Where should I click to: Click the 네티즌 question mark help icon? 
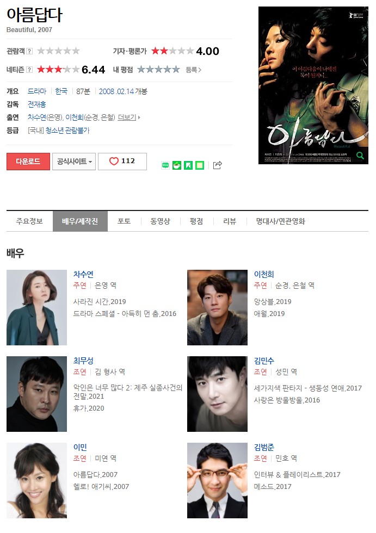click(29, 70)
